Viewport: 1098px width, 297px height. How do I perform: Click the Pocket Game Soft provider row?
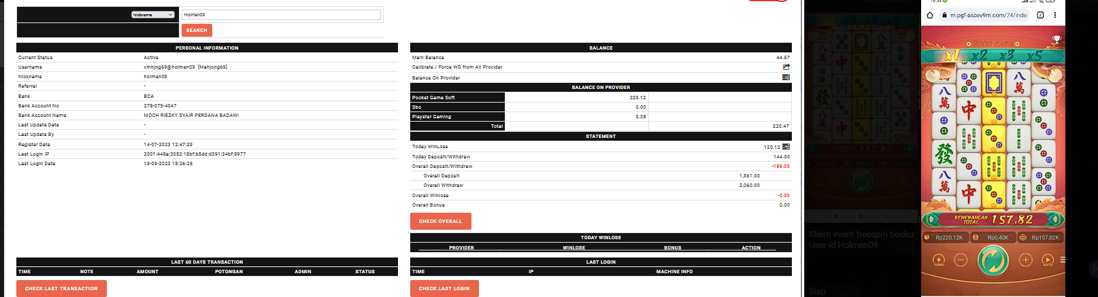click(x=601, y=97)
